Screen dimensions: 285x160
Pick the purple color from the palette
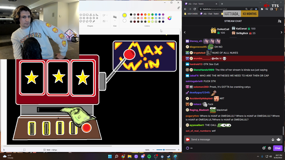[163, 15]
